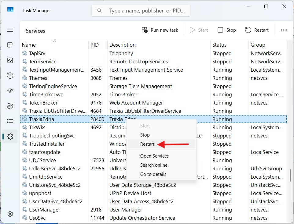The width and height of the screenshot is (294, 224).
Task: Open the Details page icon
Action: coord(10,121)
